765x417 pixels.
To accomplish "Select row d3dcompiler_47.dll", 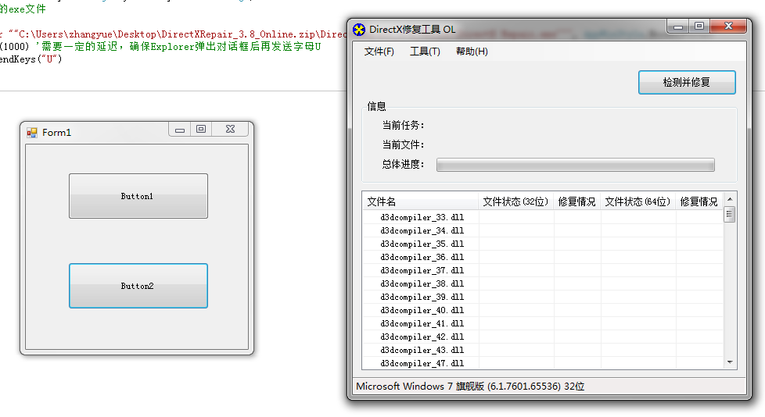I will click(x=543, y=363).
